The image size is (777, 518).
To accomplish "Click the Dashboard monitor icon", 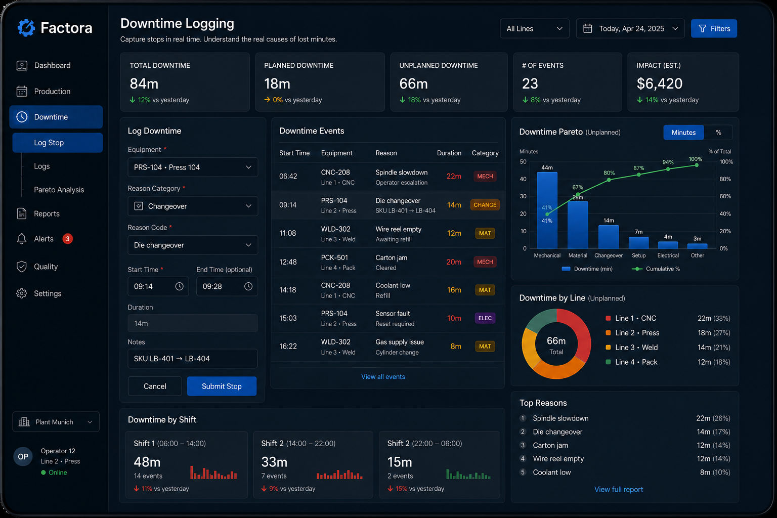I will click(22, 65).
